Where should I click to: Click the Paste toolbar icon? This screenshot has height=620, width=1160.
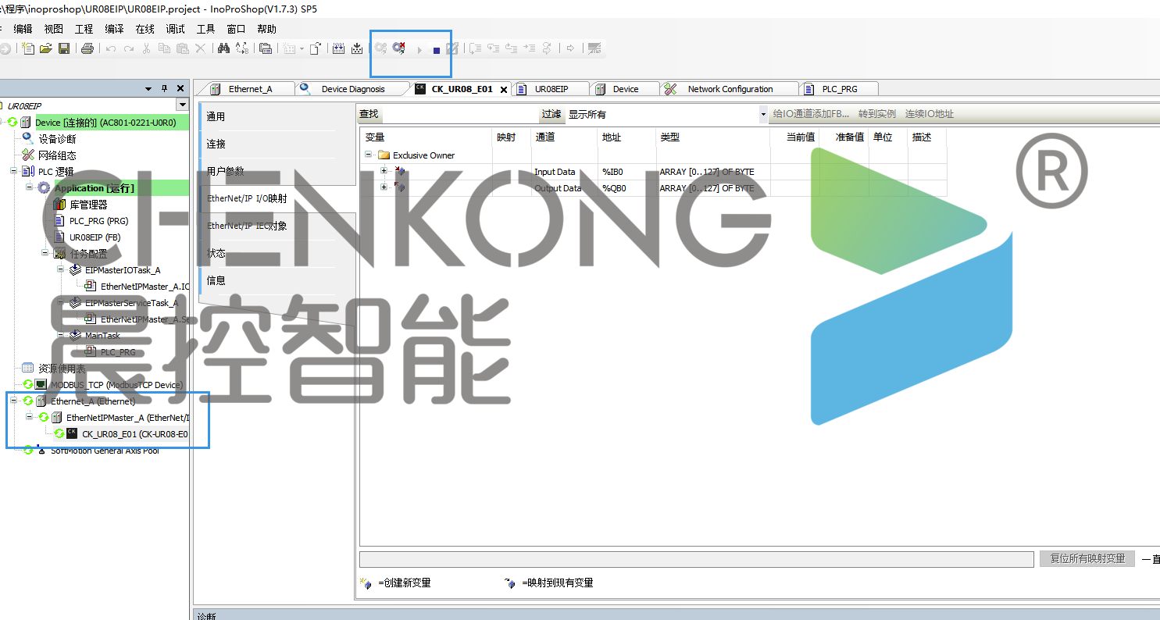[x=182, y=48]
